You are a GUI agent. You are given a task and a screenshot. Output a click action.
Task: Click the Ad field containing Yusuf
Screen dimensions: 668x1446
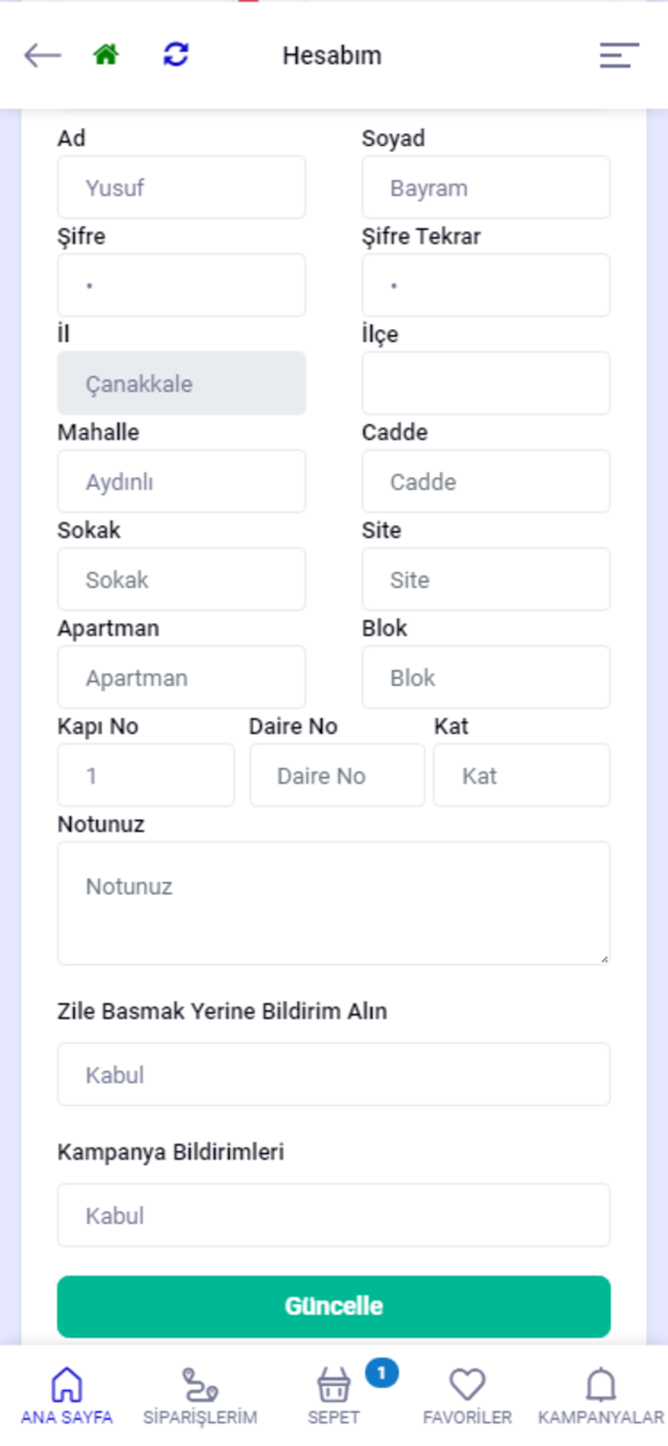(181, 188)
